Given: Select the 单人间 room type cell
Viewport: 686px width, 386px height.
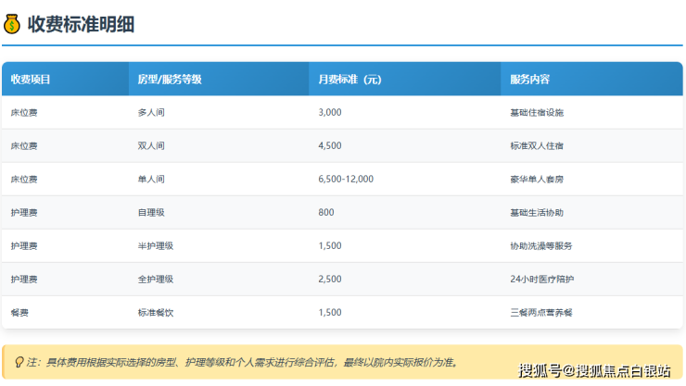Looking at the screenshot, I should [x=151, y=179].
